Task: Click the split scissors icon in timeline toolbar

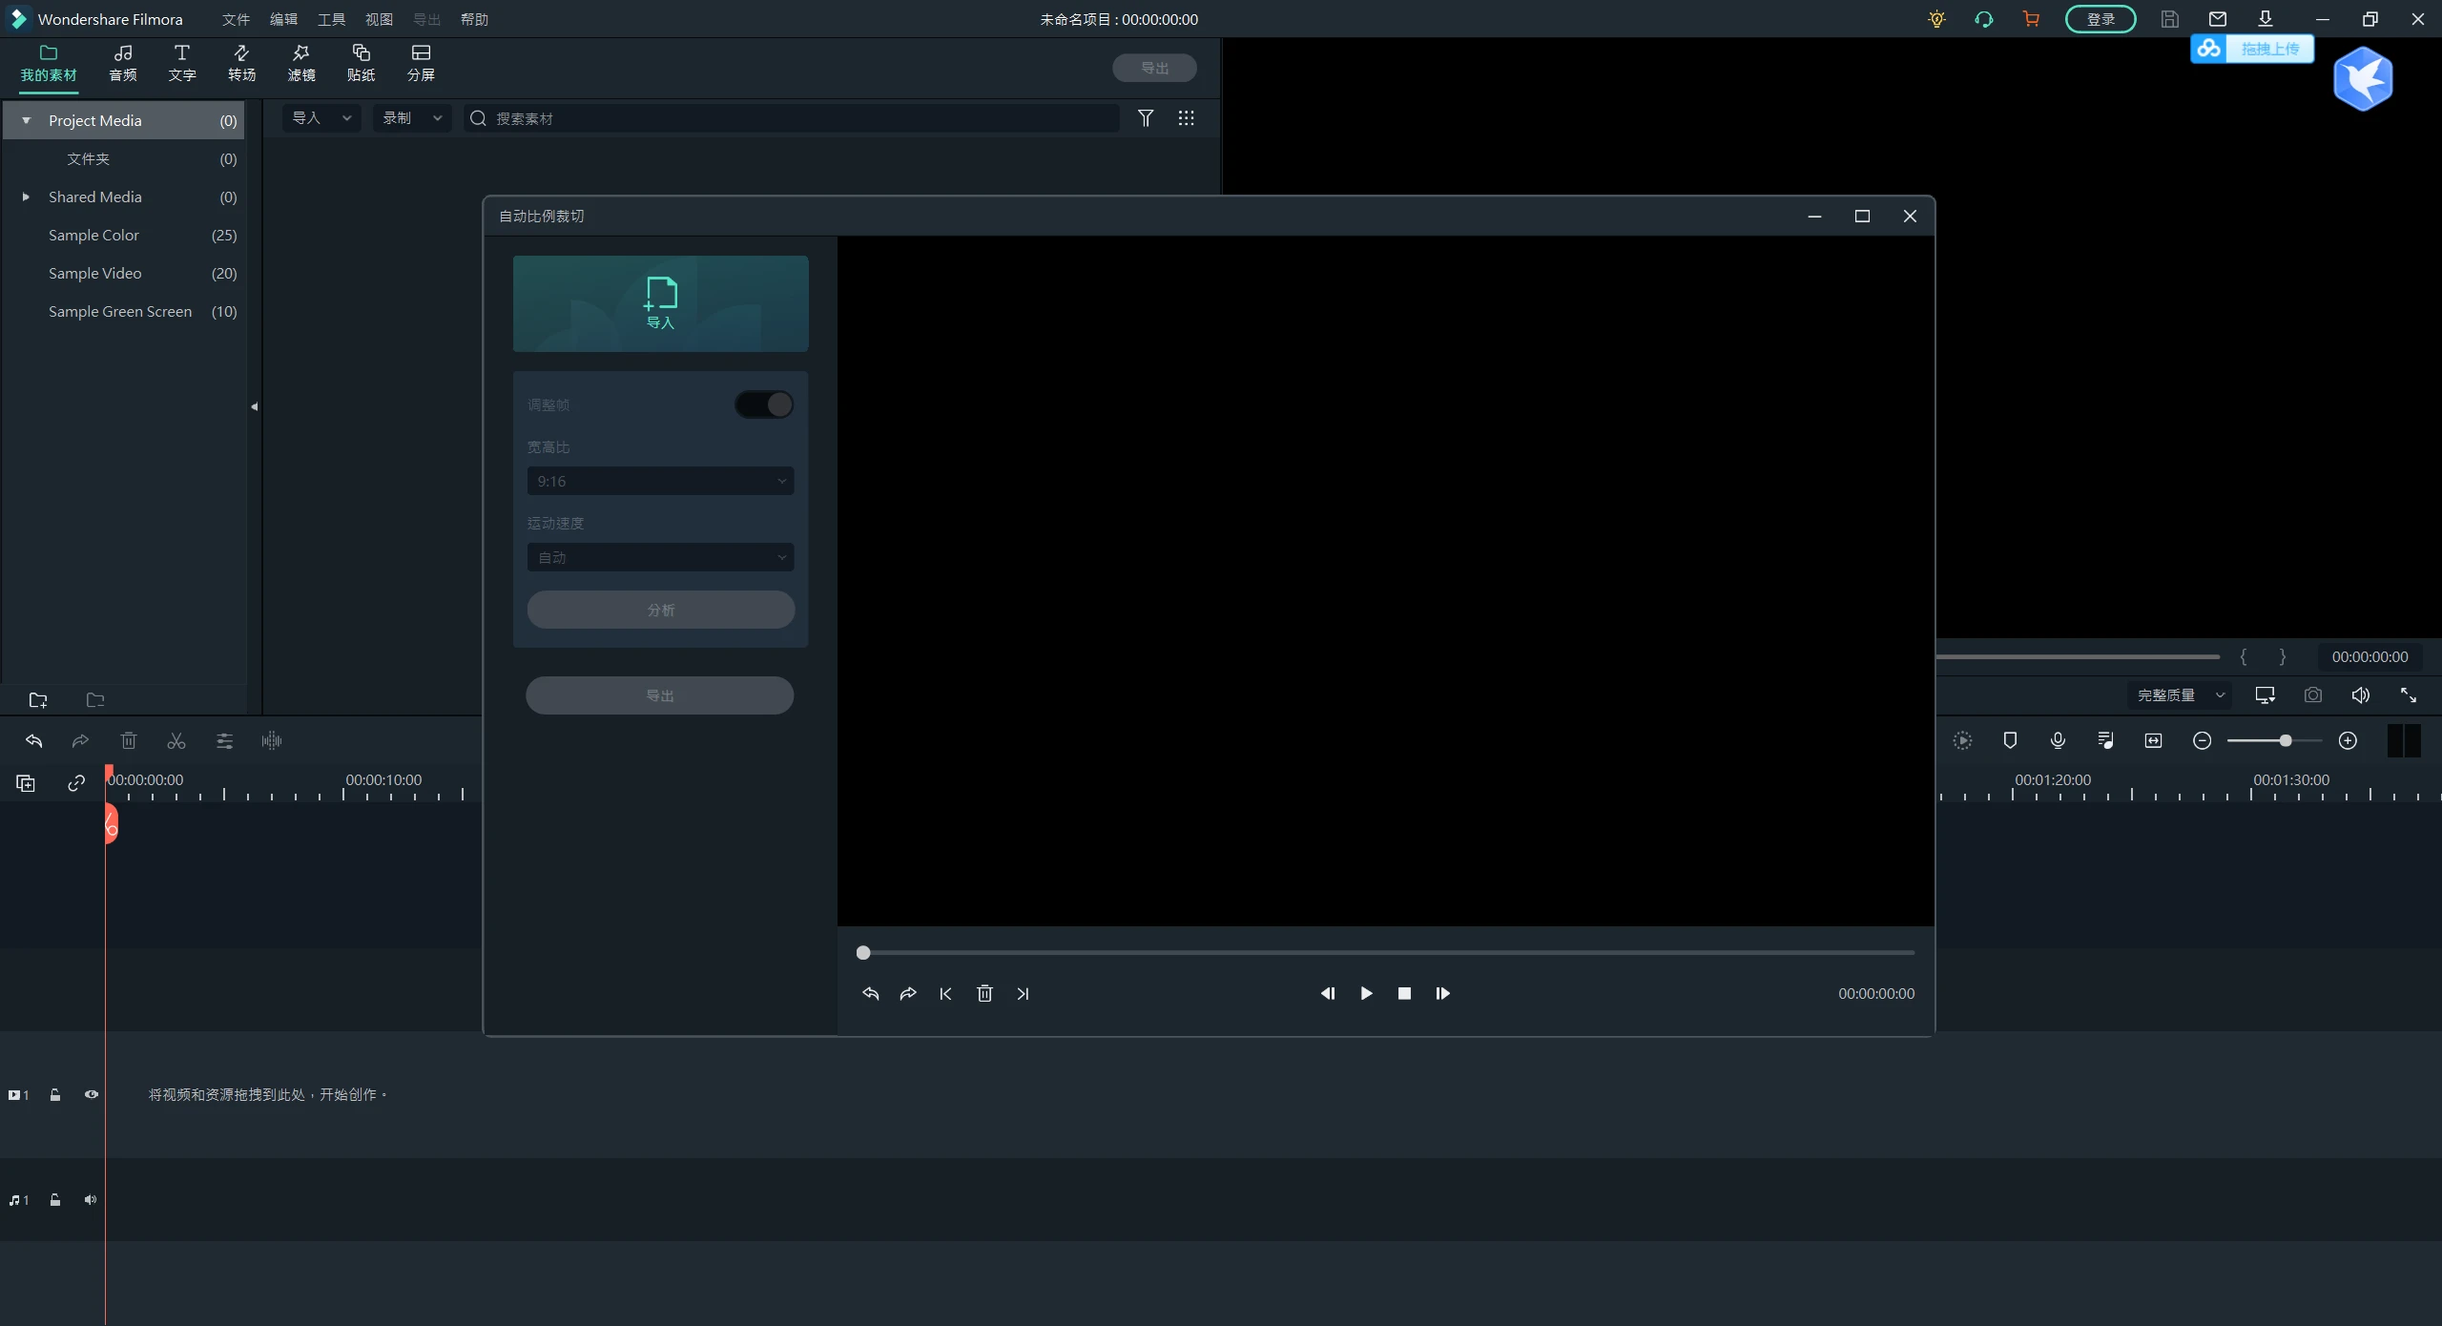Action: [x=176, y=740]
